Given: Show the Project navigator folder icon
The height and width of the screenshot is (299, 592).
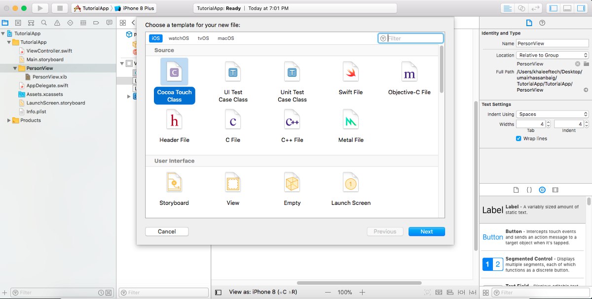Looking at the screenshot, I should tap(5, 23).
